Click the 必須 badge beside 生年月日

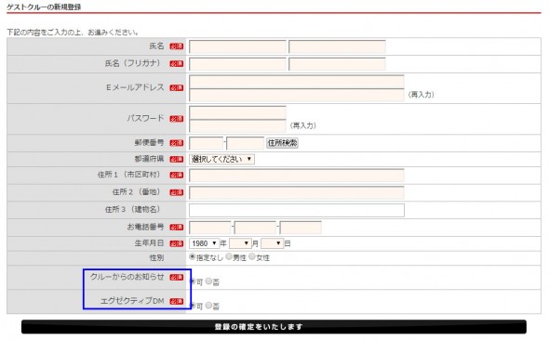177,244
